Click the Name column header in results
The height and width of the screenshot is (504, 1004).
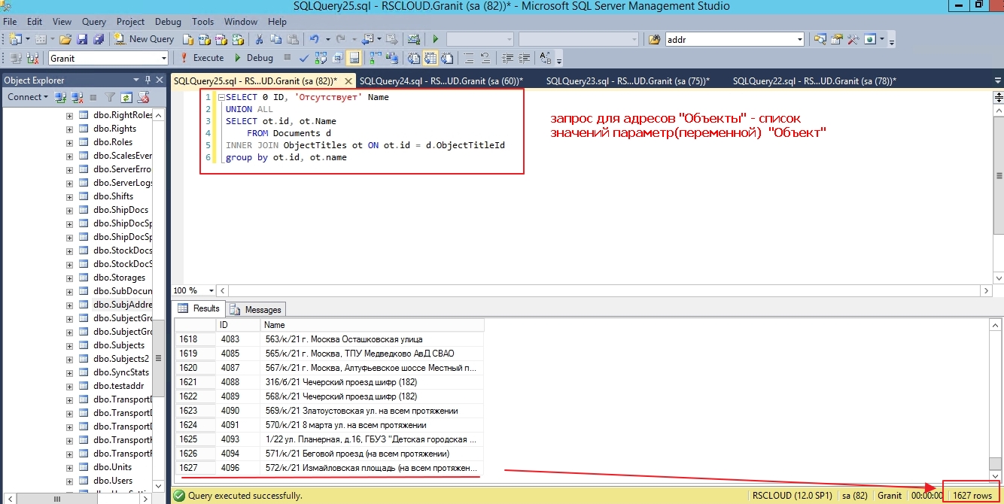pos(372,325)
